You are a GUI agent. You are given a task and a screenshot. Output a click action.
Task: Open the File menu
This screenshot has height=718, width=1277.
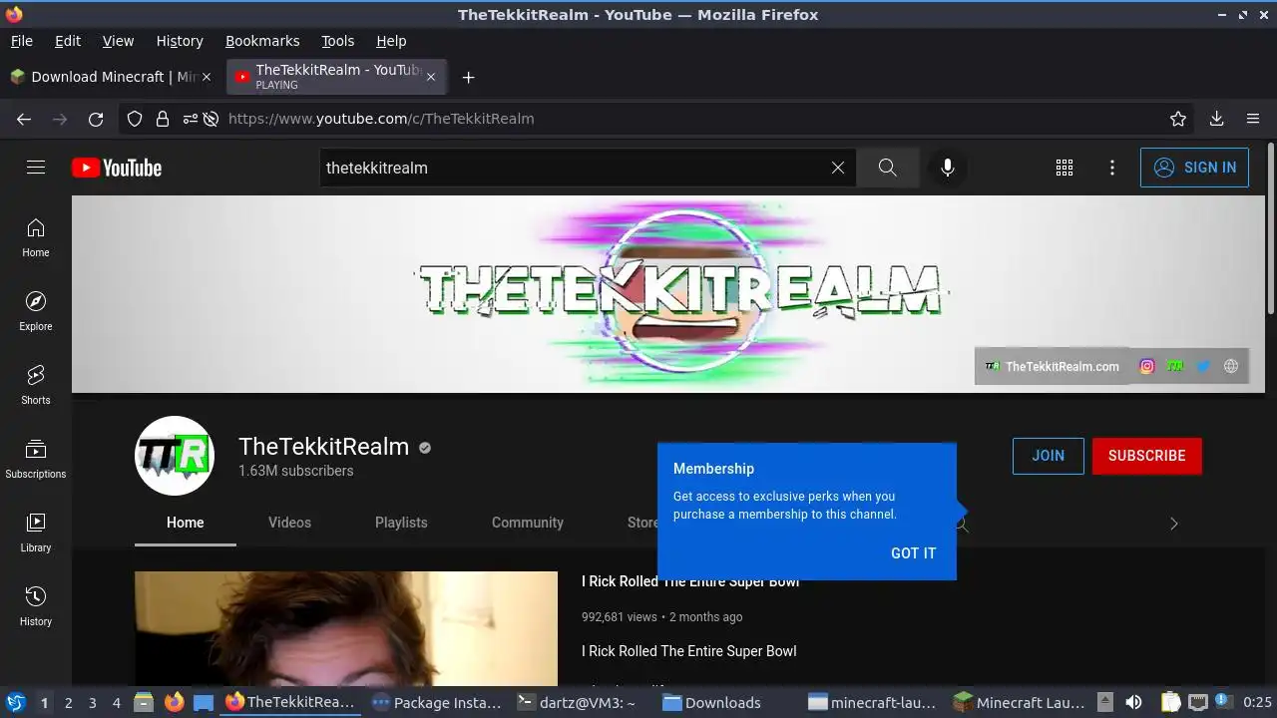pyautogui.click(x=22, y=41)
